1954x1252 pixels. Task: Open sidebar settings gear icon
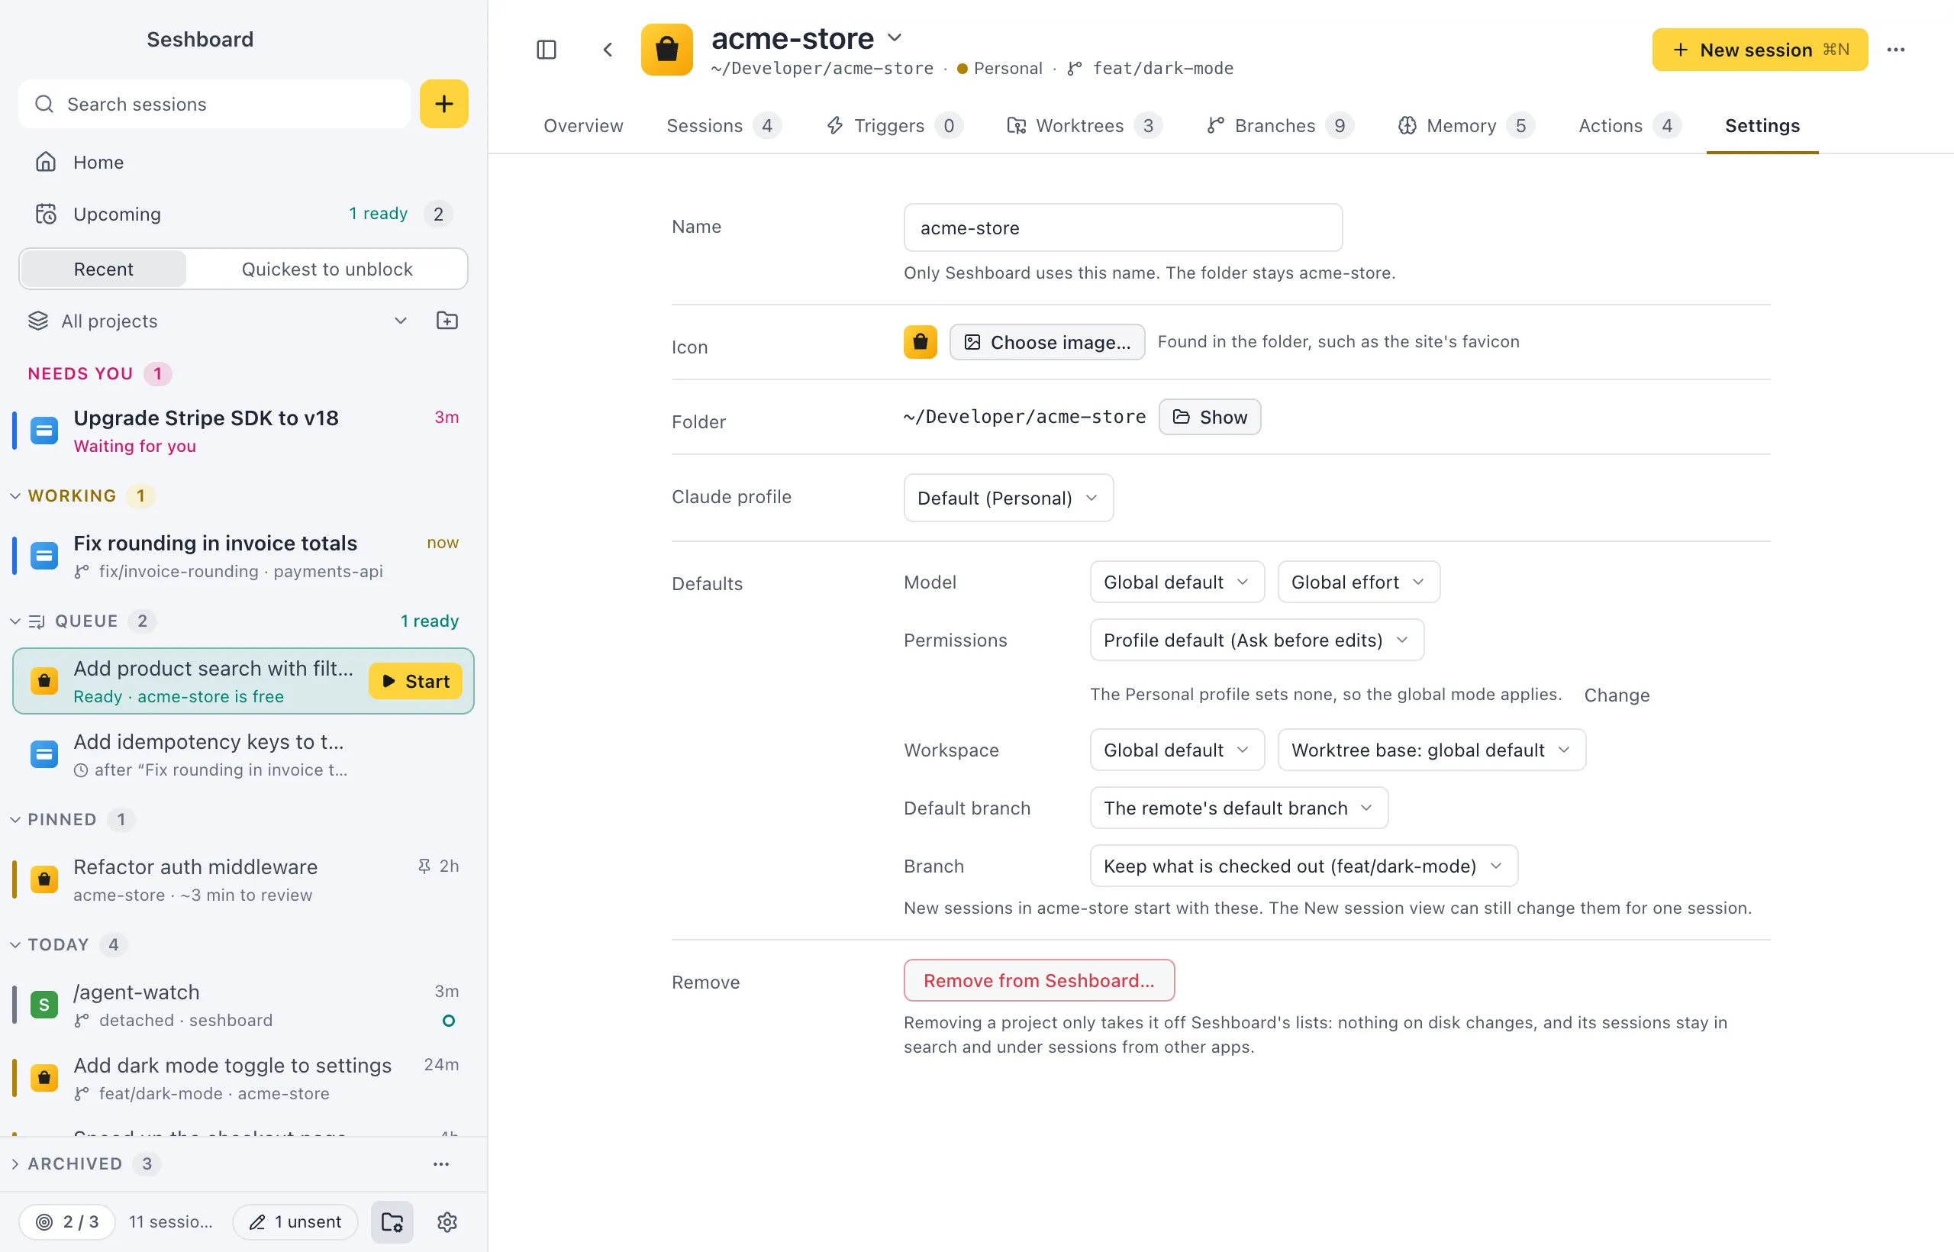coord(447,1222)
